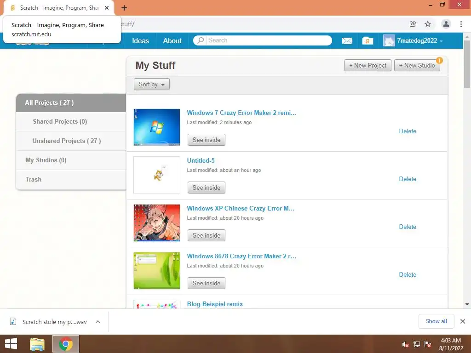Click the green Windows 8678 project thumbnail

(157, 270)
